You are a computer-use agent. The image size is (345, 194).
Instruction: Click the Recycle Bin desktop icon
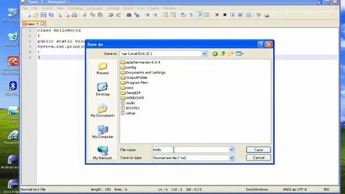click(x=12, y=39)
